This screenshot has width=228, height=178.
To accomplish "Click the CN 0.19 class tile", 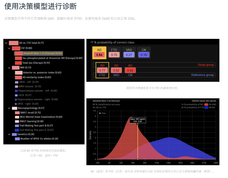I will click(144, 53).
